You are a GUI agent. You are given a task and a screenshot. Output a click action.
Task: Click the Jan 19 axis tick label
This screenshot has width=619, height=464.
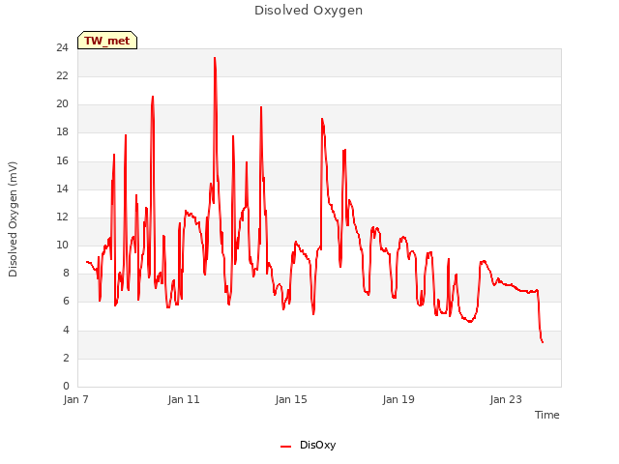click(x=398, y=399)
